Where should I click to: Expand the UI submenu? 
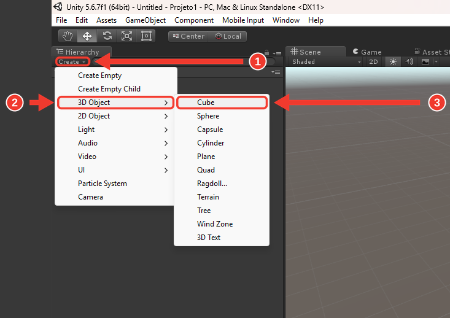coord(114,170)
